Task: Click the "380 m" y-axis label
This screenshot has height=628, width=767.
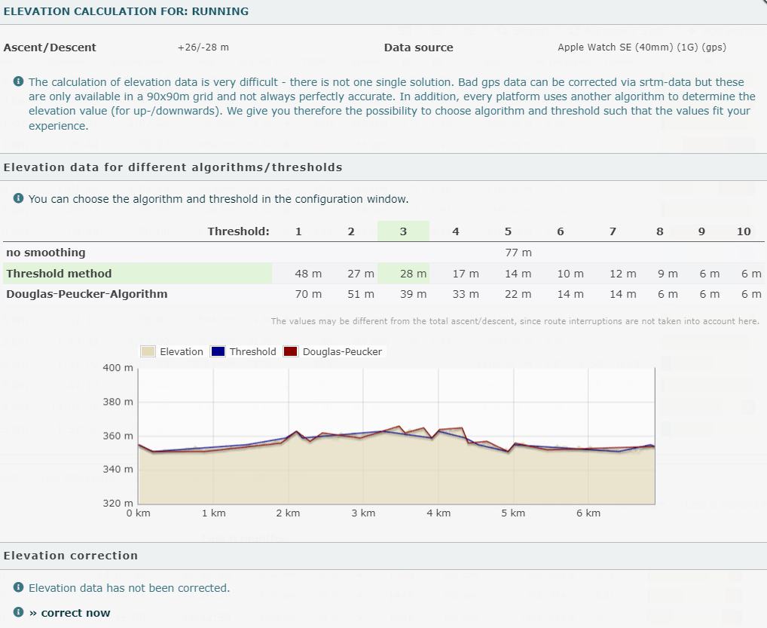Action: point(118,402)
